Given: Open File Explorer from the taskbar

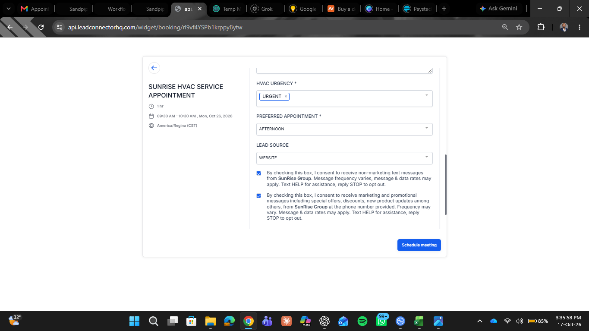Looking at the screenshot, I should pos(210,321).
